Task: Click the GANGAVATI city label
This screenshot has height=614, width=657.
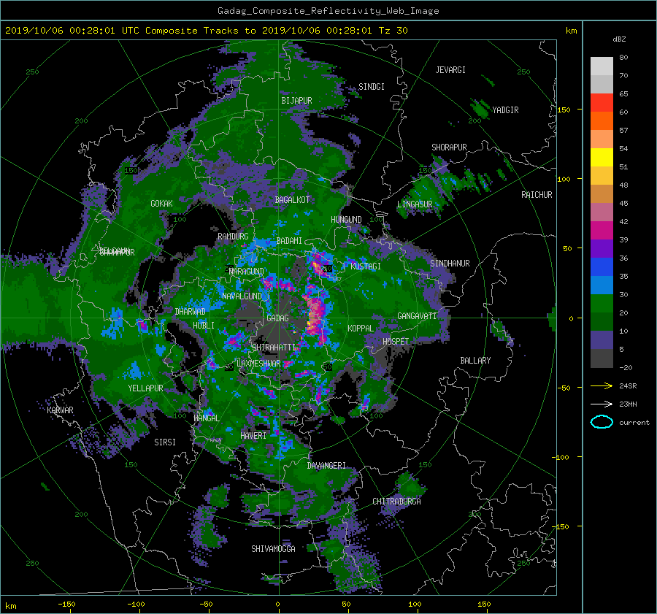Action: coord(417,316)
